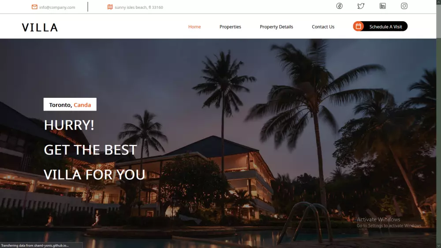Screen dimensions: 441x248
Task: Open the Instagram icon in header
Action: (x=404, y=6)
